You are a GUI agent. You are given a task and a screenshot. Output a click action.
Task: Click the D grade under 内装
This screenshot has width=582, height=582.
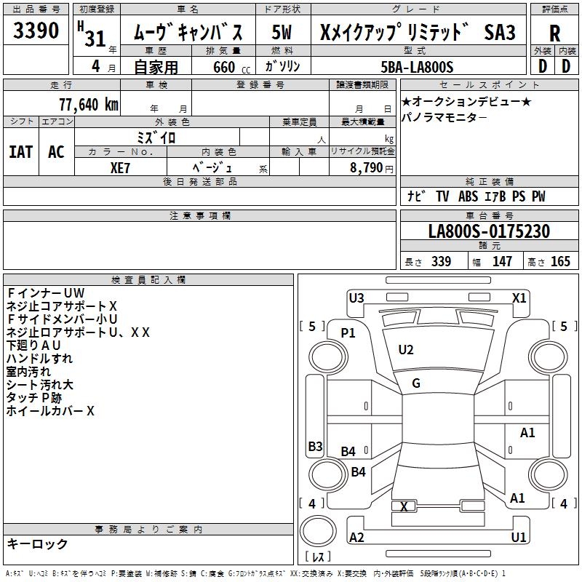coord(566,66)
